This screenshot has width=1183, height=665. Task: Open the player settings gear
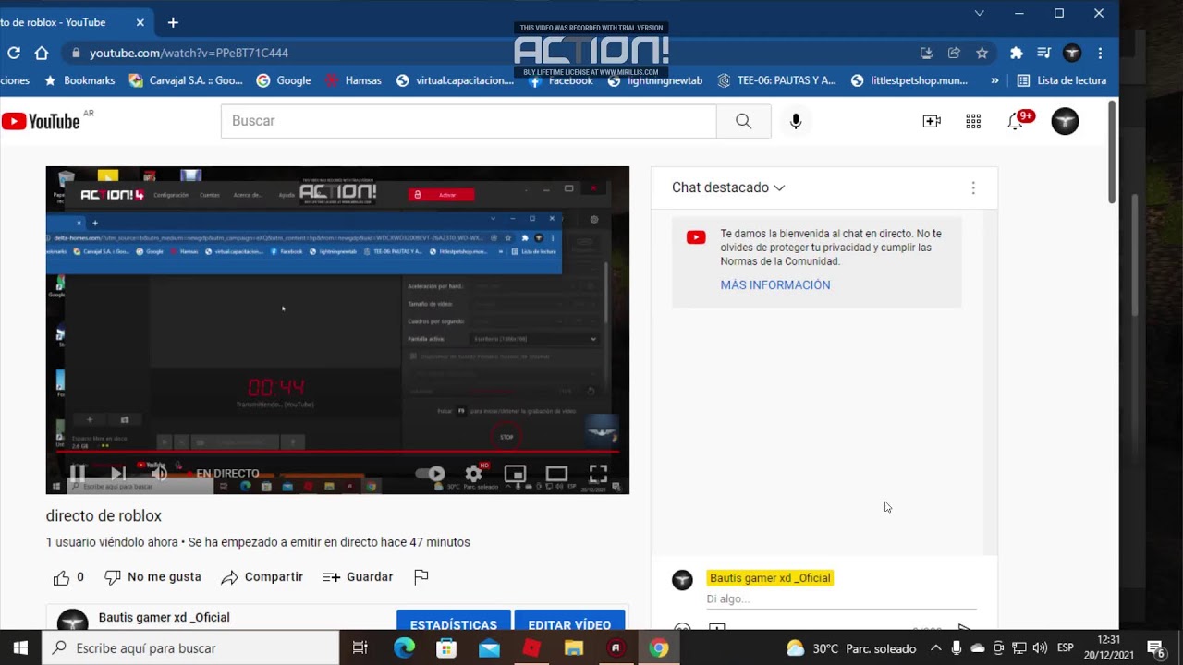point(473,474)
